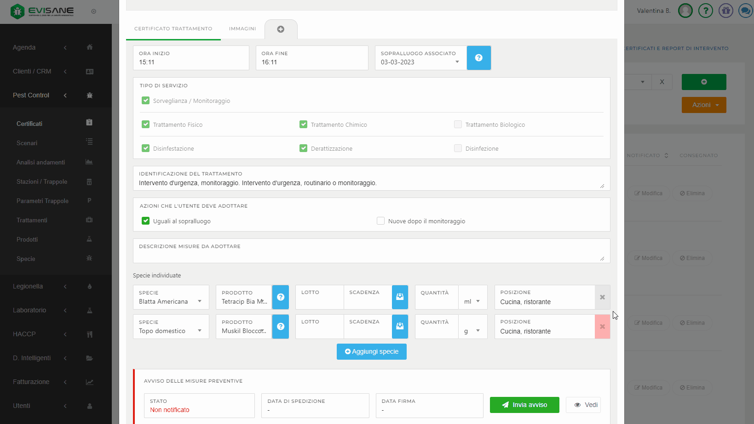Remove the Topo domestico species row
The image size is (754, 424).
click(602, 327)
